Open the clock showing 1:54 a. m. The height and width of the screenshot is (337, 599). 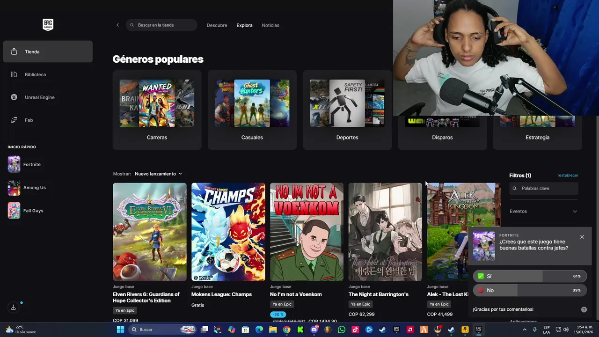(584, 330)
